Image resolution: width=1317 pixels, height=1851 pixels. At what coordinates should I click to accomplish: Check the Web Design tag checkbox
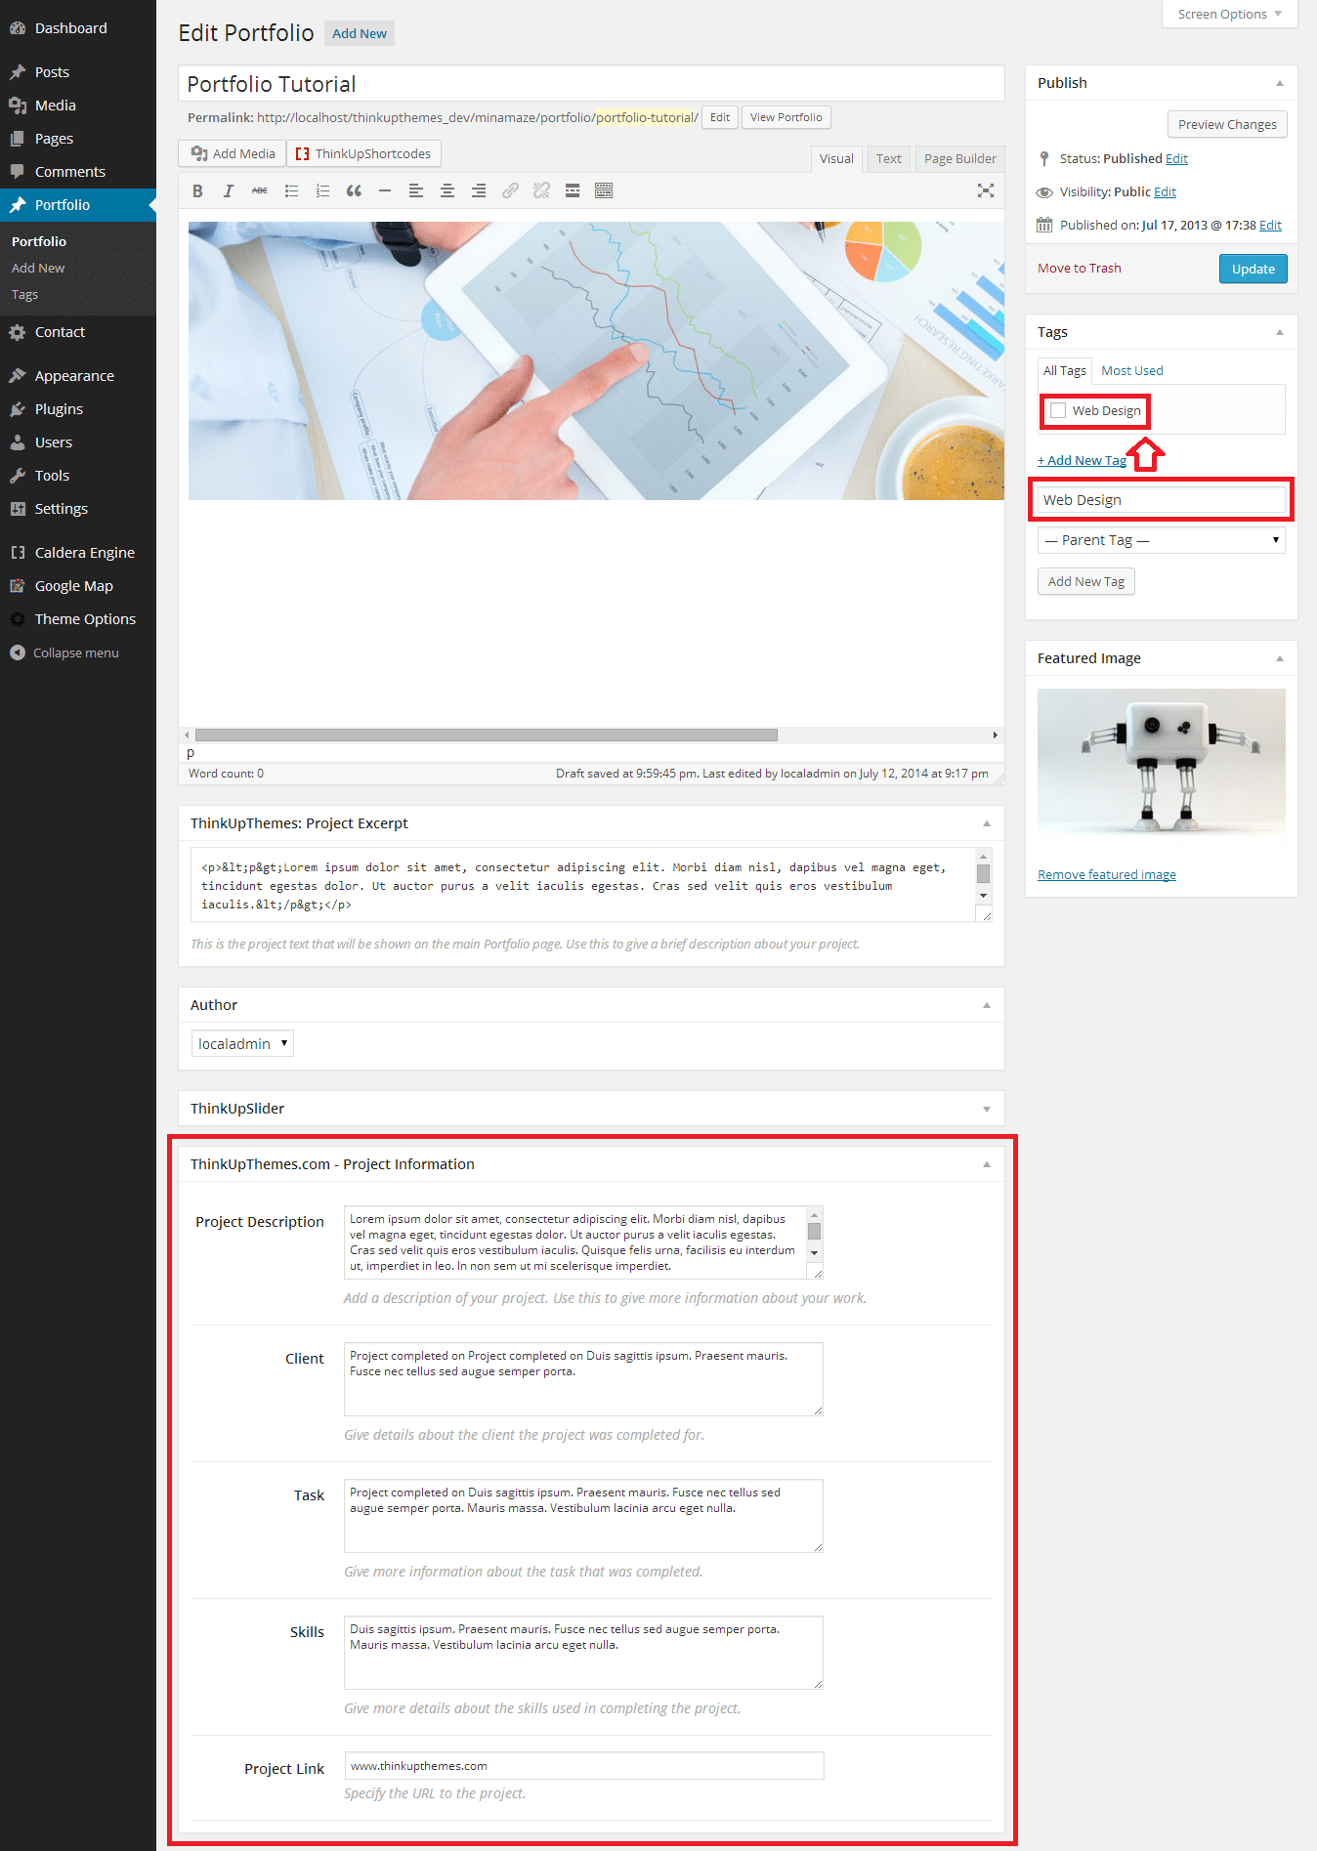pos(1058,411)
